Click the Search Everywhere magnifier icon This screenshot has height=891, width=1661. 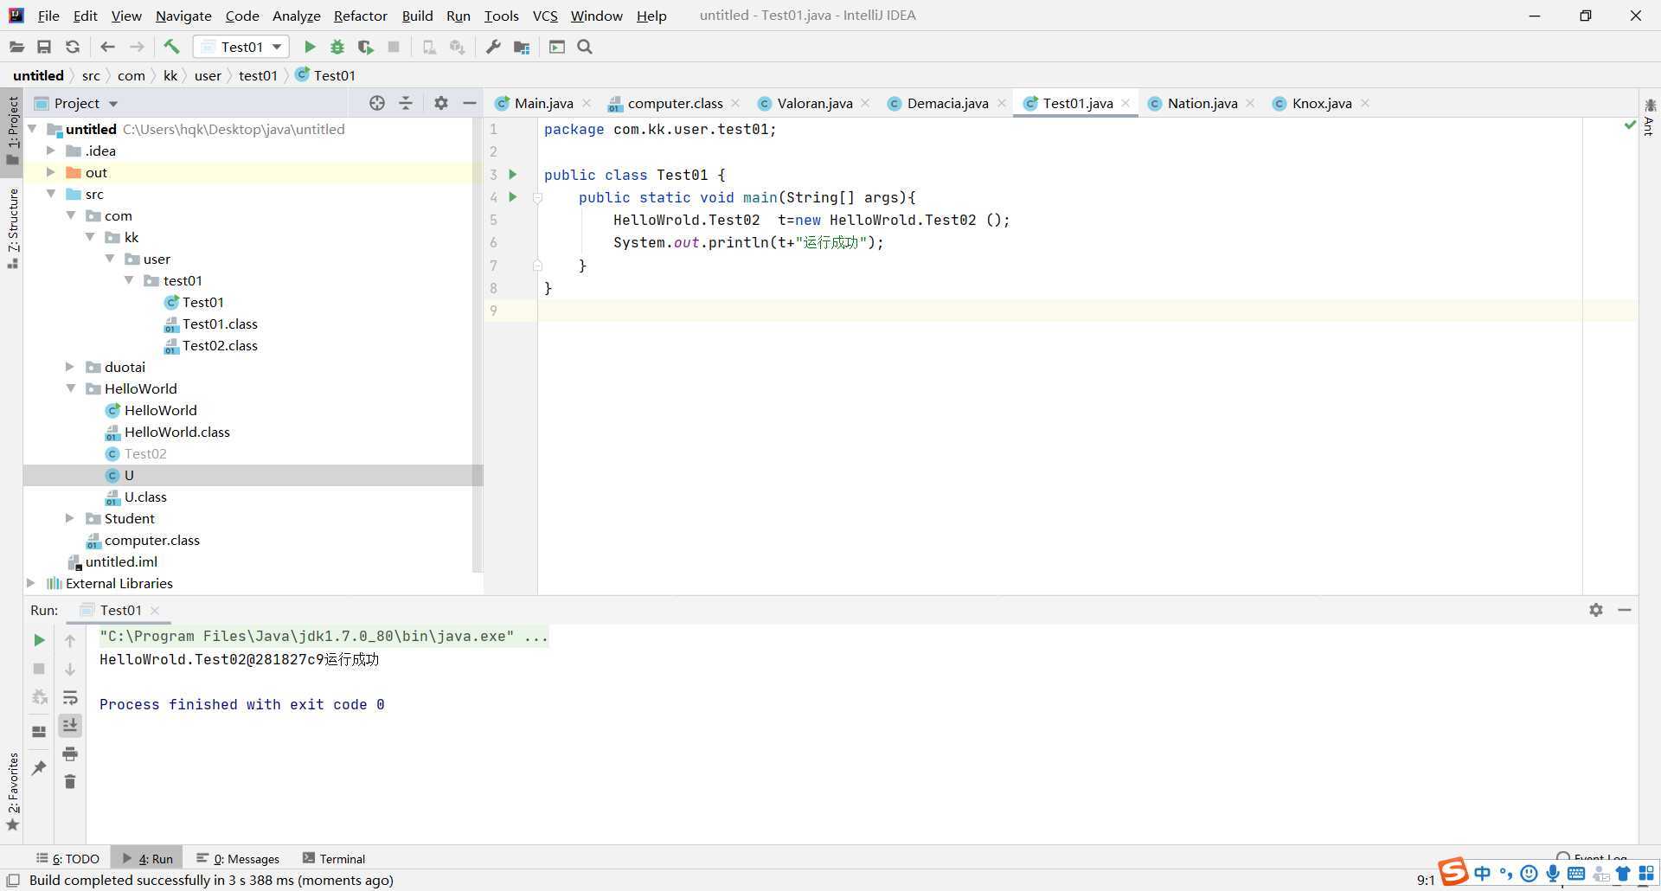(585, 47)
